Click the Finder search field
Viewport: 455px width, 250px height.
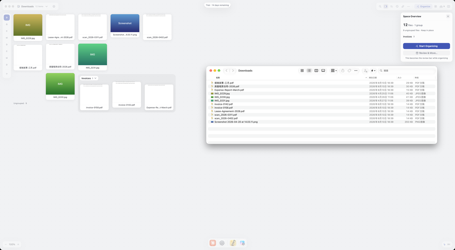tap(407, 71)
